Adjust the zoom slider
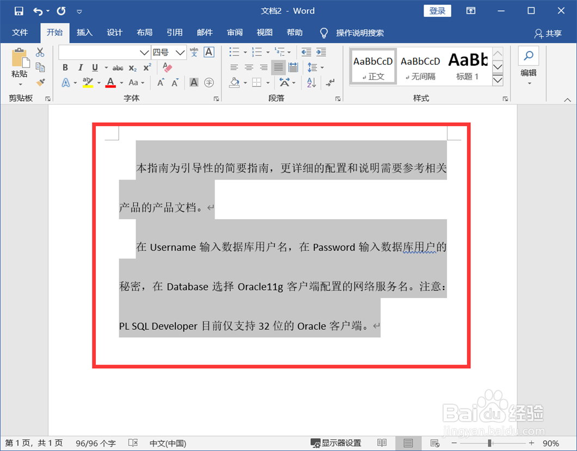This screenshot has width=577, height=451. click(x=490, y=443)
